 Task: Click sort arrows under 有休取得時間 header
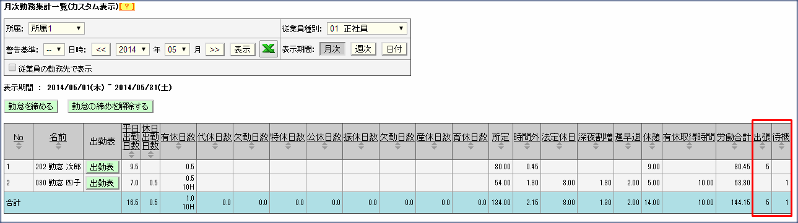pos(688,146)
